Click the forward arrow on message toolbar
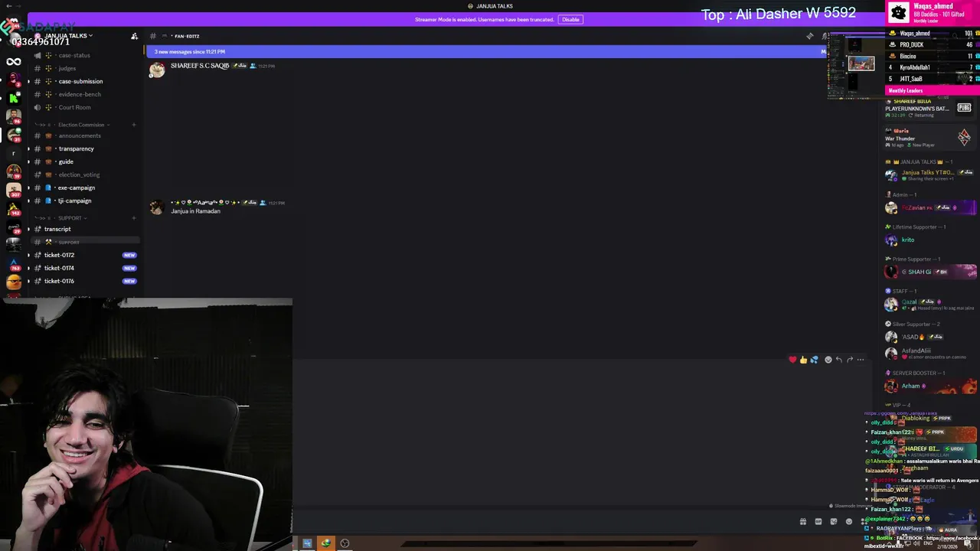Screen dimensions: 980x551 (849, 360)
